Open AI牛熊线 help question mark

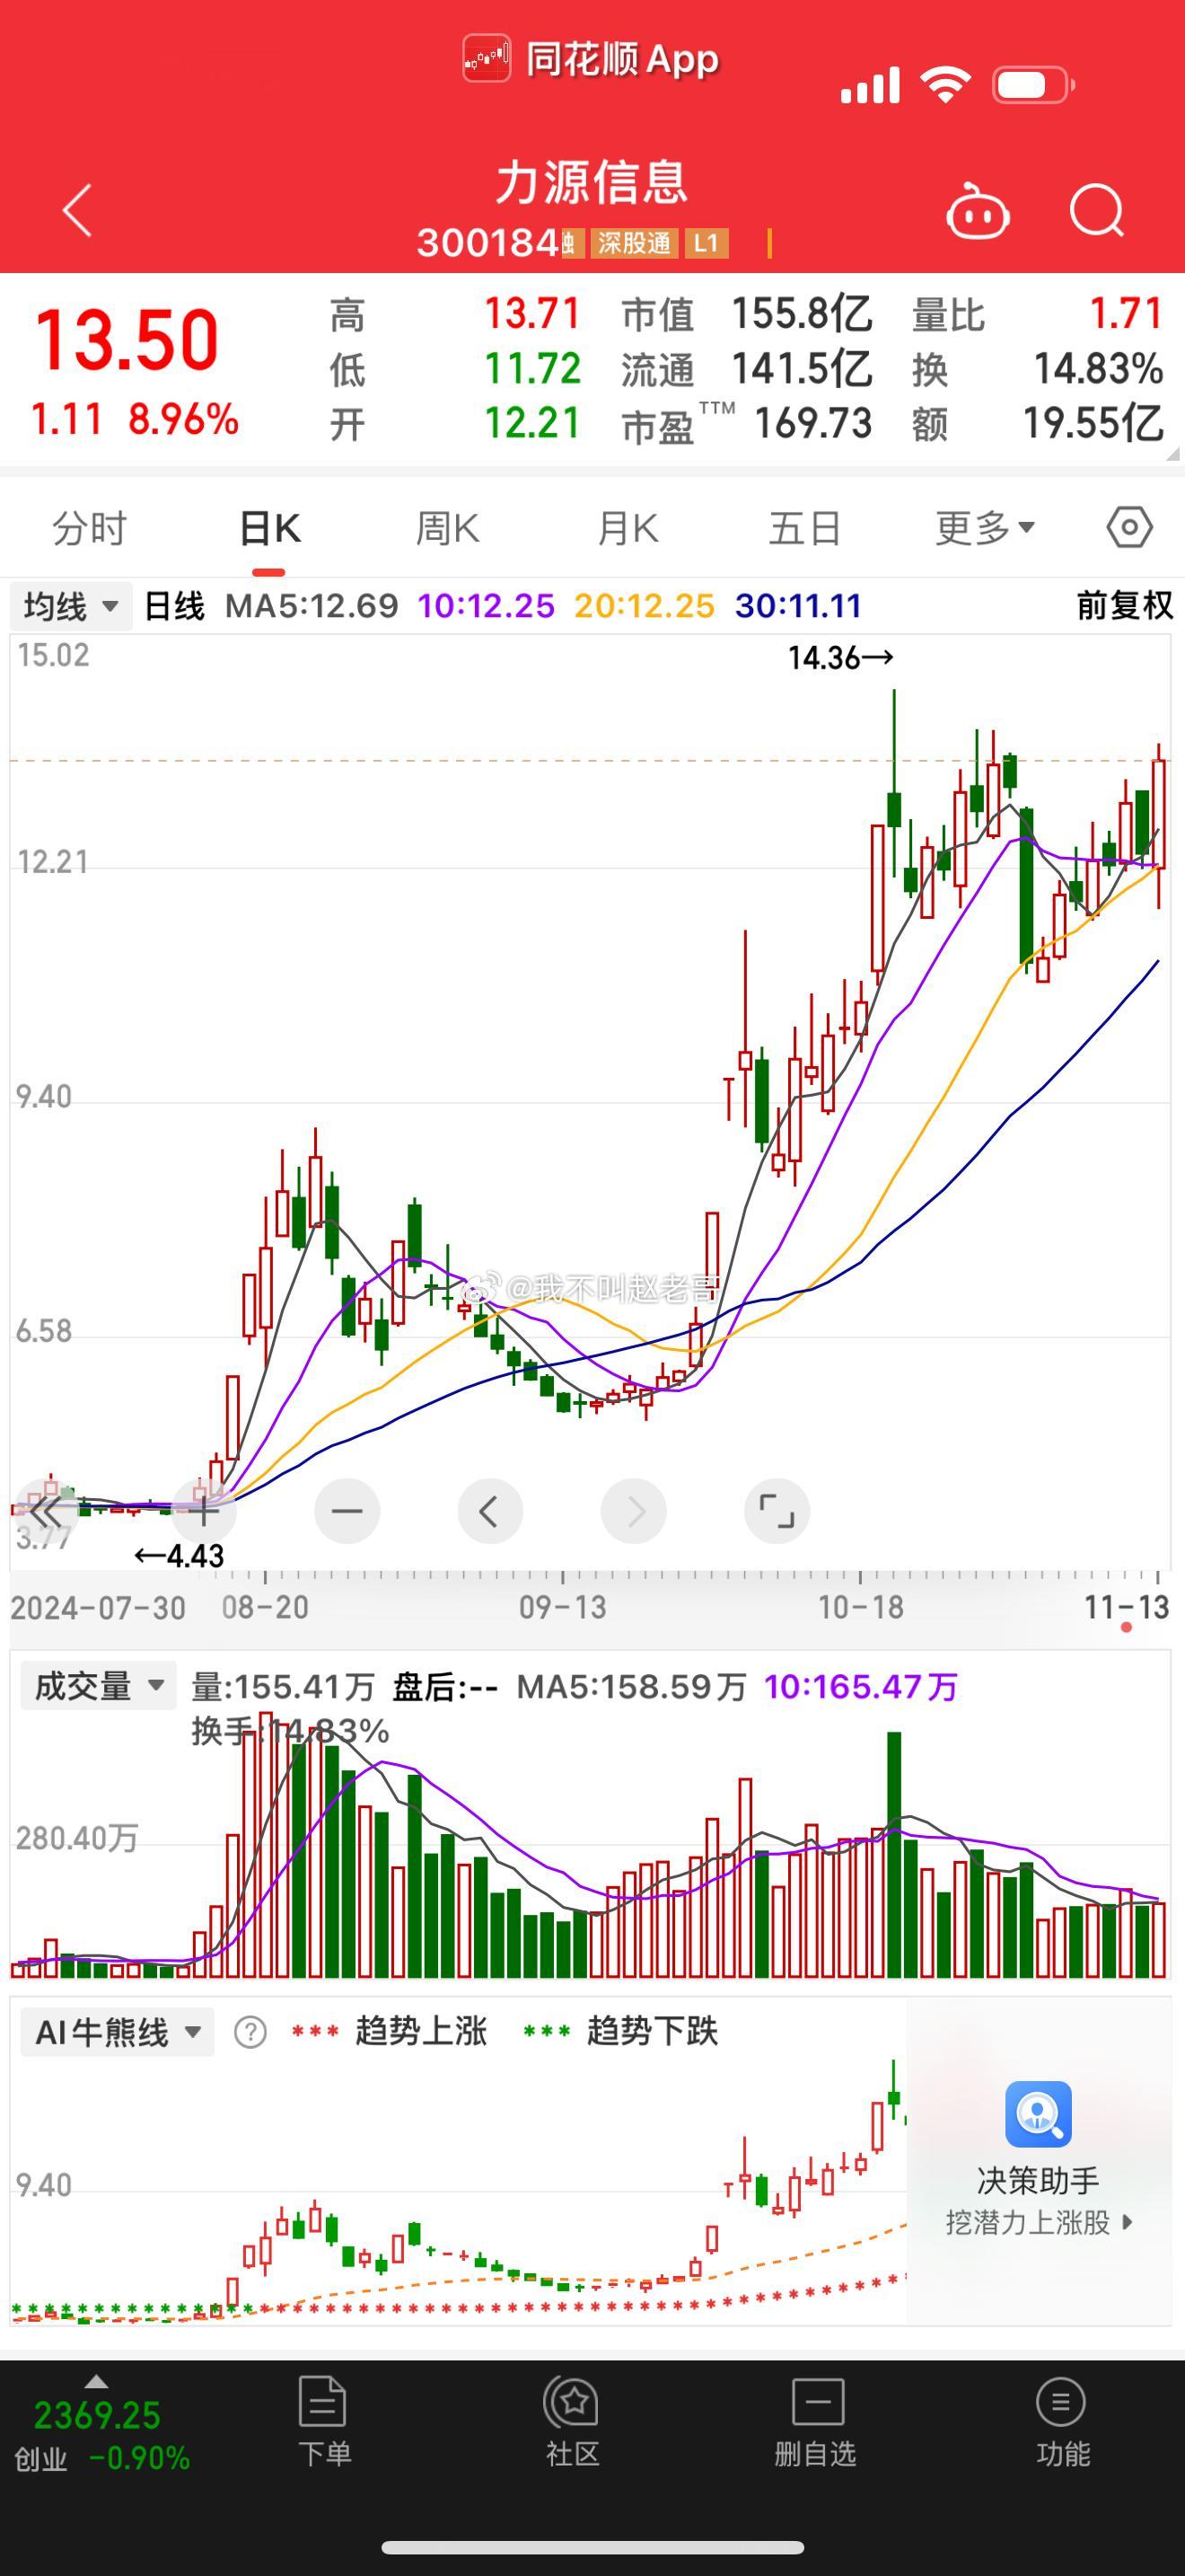click(250, 2032)
